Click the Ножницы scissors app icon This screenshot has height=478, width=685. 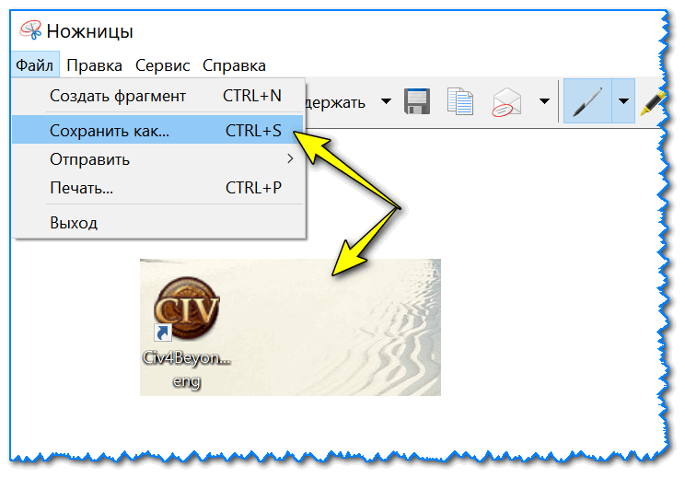tap(30, 30)
